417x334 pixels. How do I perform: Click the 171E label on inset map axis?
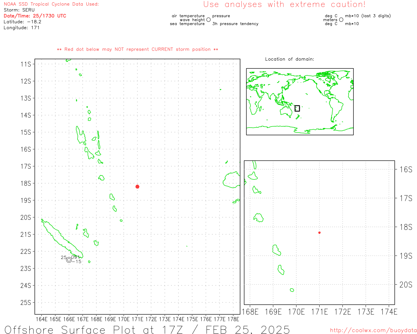tap(320, 312)
